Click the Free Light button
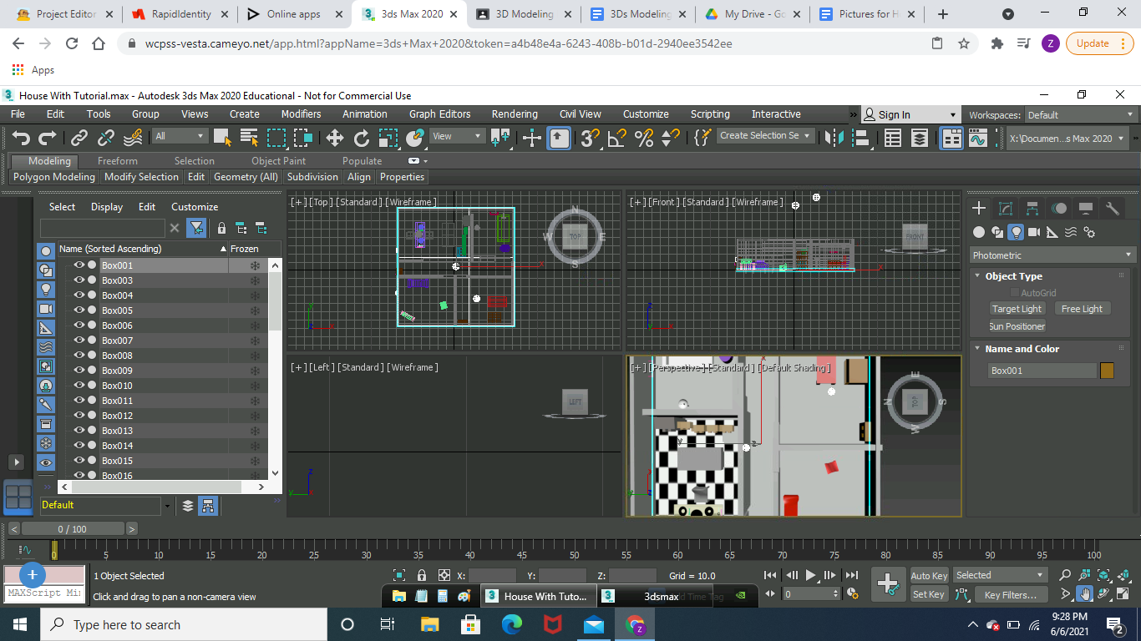 point(1082,309)
